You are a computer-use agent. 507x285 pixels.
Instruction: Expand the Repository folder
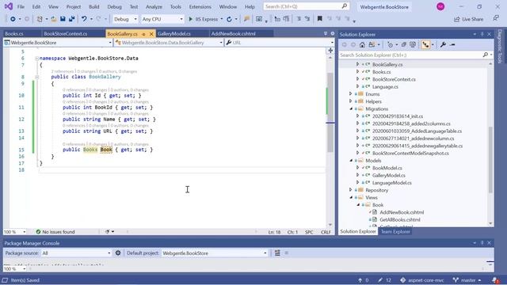351,190
